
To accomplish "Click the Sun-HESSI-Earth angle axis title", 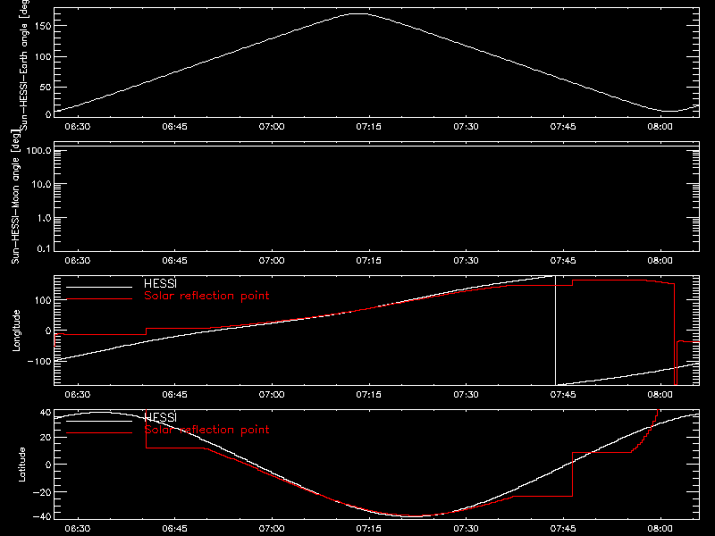I will coord(24,64).
